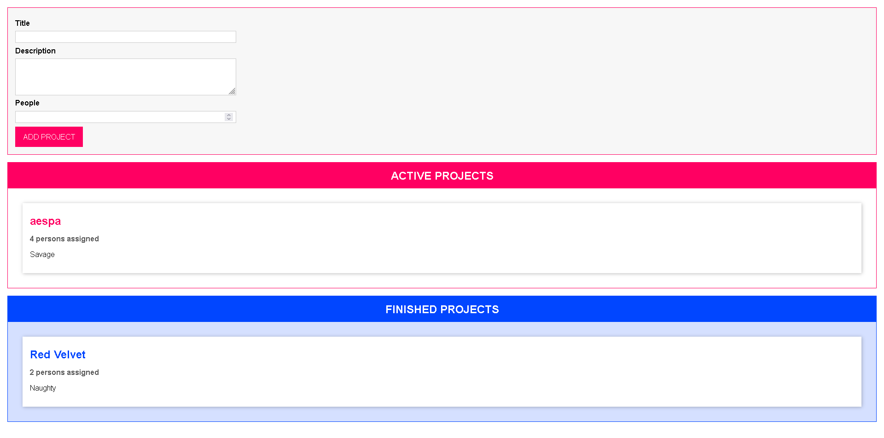Click the Title input field
This screenshot has height=438, width=884.
(x=125, y=36)
